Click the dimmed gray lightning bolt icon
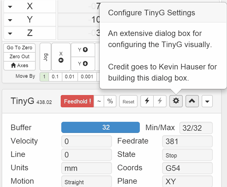The image size is (227, 187). [x=160, y=101]
